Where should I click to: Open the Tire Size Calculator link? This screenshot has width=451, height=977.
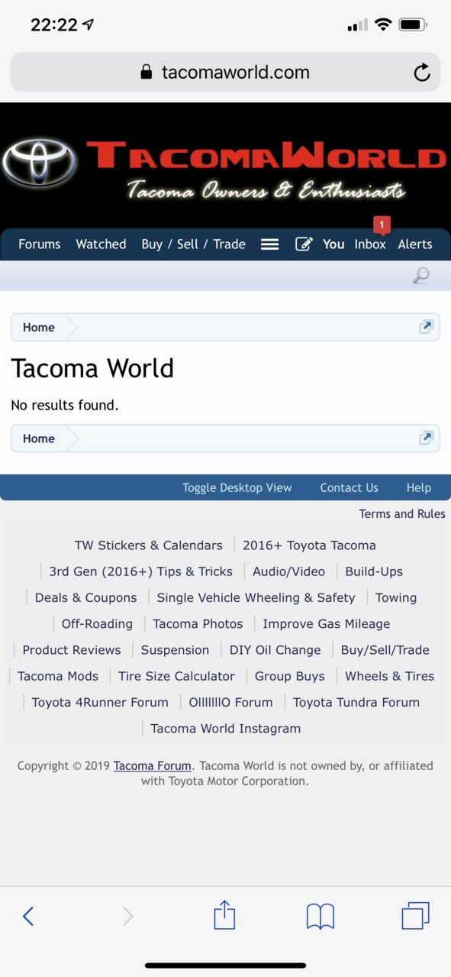click(176, 676)
